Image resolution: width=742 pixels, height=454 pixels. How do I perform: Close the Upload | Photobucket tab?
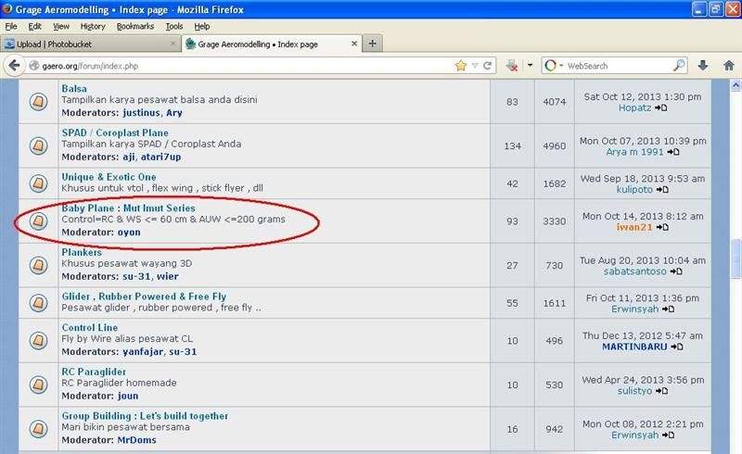(x=173, y=44)
